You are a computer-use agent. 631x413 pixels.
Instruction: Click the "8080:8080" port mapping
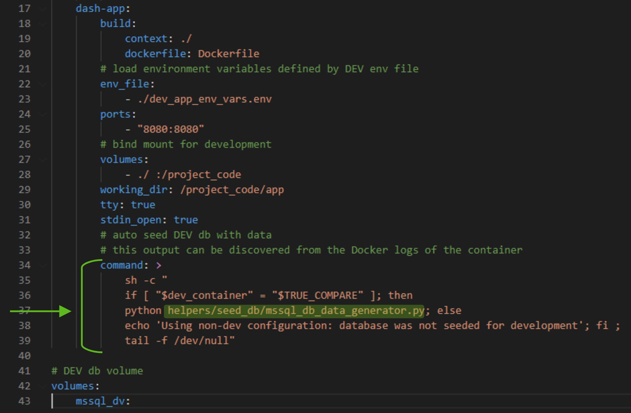tap(171, 129)
